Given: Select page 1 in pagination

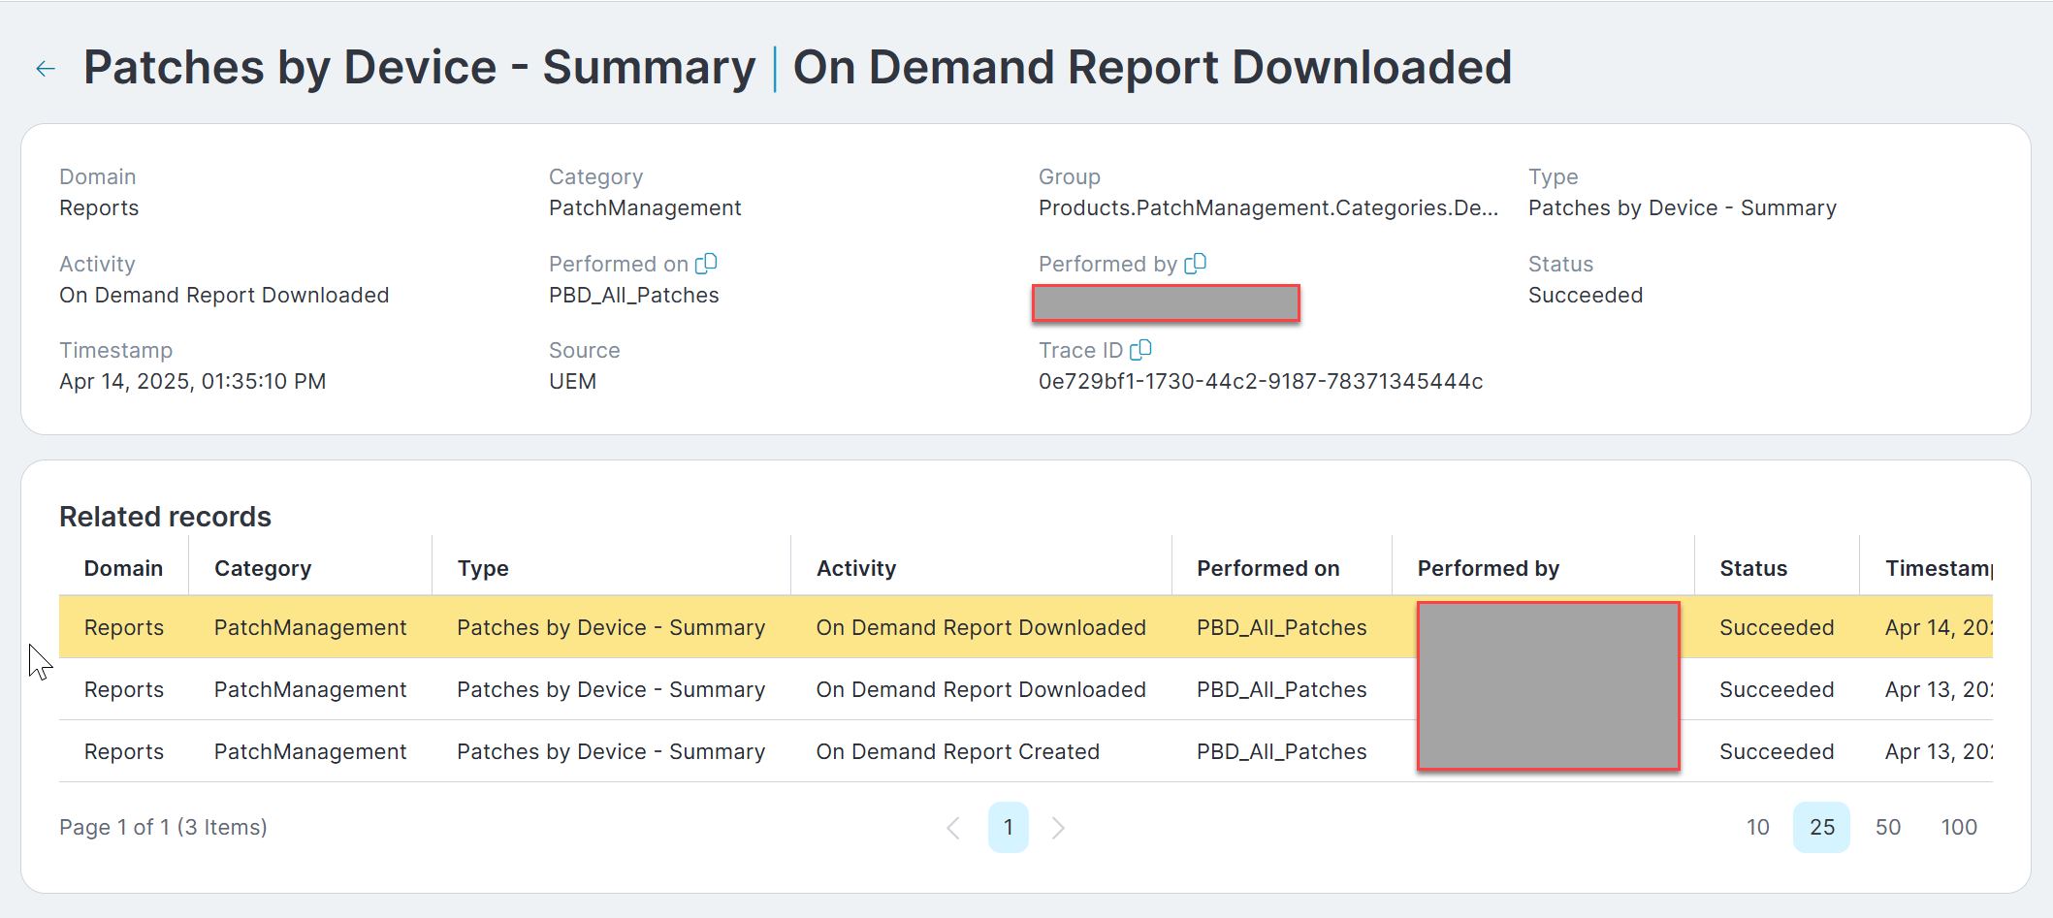Looking at the screenshot, I should (1008, 828).
